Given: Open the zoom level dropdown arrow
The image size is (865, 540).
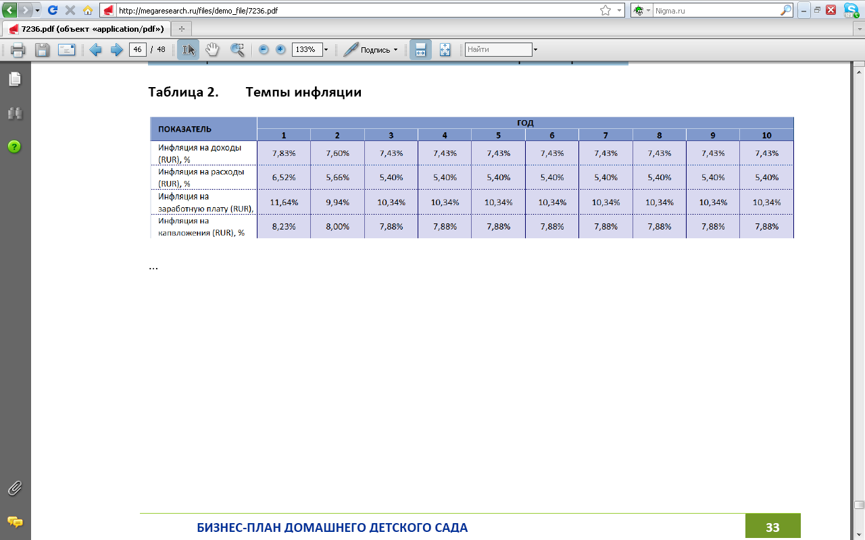Looking at the screenshot, I should pos(326,50).
